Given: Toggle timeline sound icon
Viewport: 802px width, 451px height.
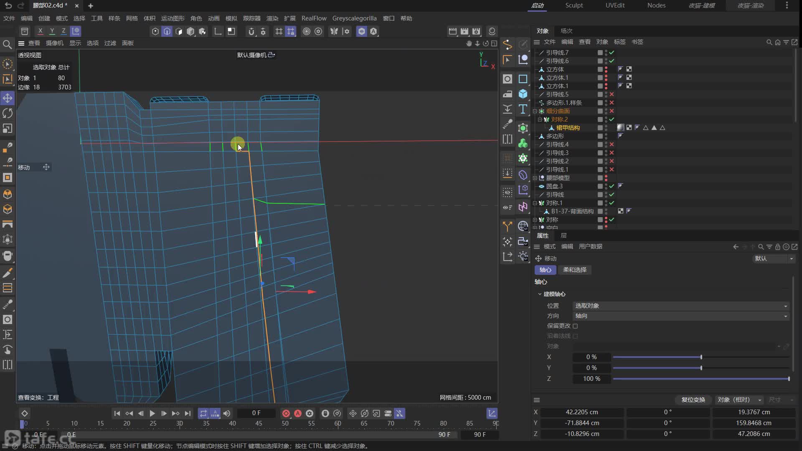Looking at the screenshot, I should click(227, 413).
